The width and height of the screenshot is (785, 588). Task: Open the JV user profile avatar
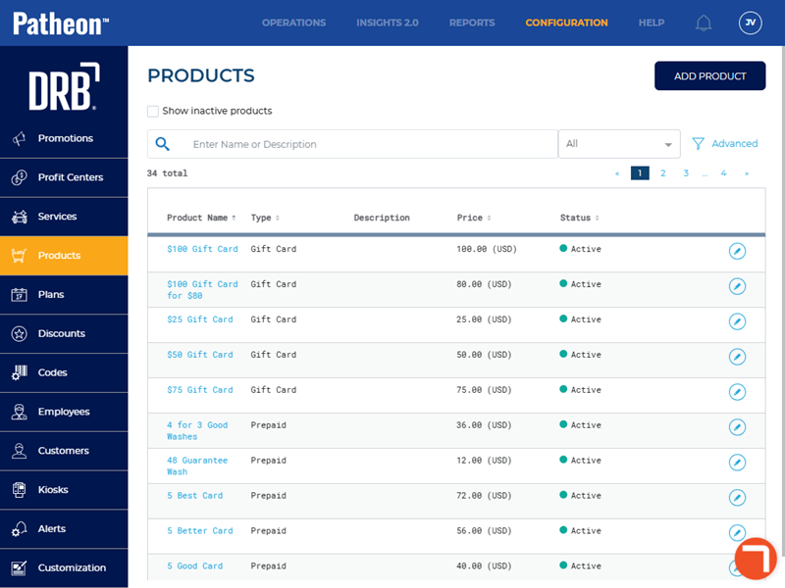tap(750, 23)
